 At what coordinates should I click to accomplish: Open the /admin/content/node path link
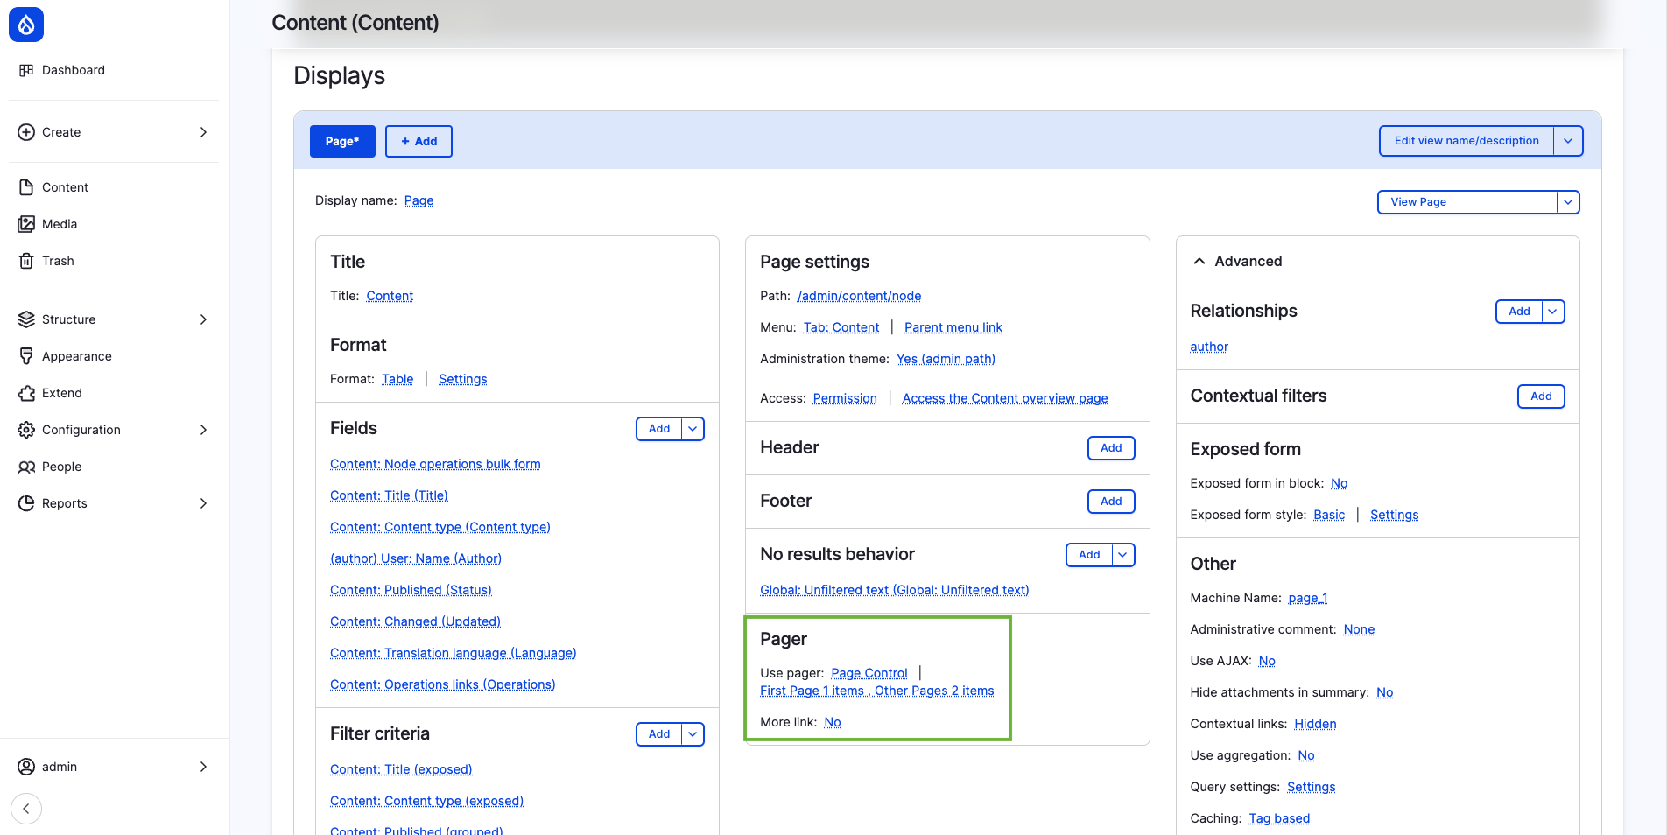pos(859,296)
